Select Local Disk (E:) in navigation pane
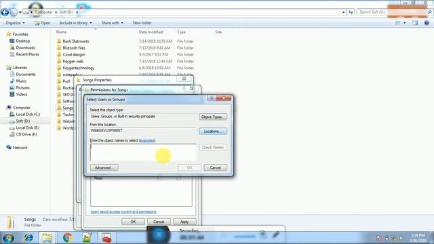This screenshot has height=244, width=434. pos(27,127)
